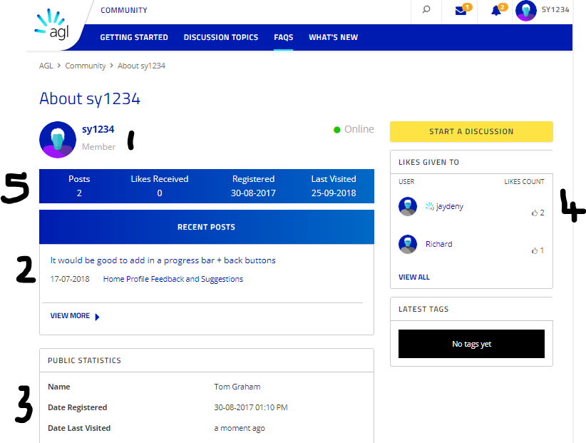The height and width of the screenshot is (443, 586).
Task: Click Start a Discussion button
Action: 471,131
